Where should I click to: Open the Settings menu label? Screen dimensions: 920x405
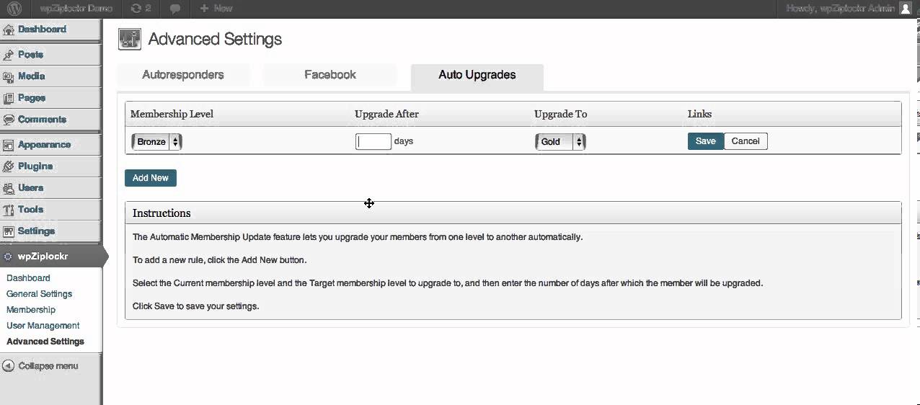pos(37,231)
